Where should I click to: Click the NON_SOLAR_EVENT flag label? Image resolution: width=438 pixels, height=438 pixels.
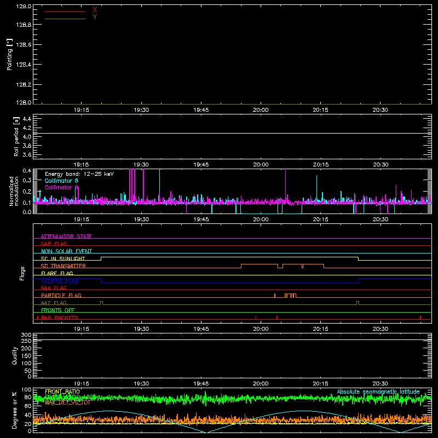tap(66, 251)
